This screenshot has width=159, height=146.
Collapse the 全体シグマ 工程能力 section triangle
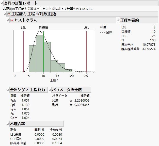coord(8,90)
